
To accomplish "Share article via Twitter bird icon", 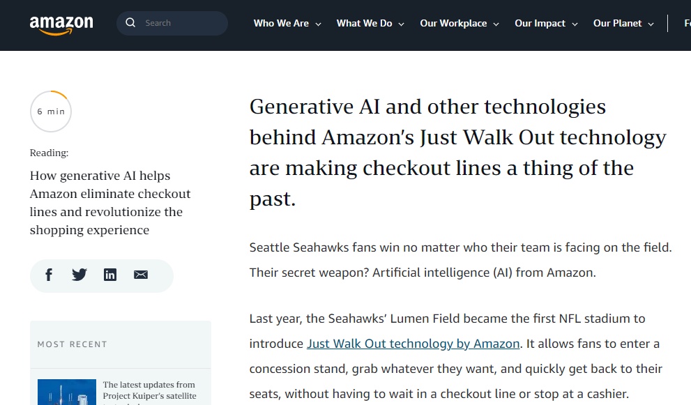I will coord(79,275).
